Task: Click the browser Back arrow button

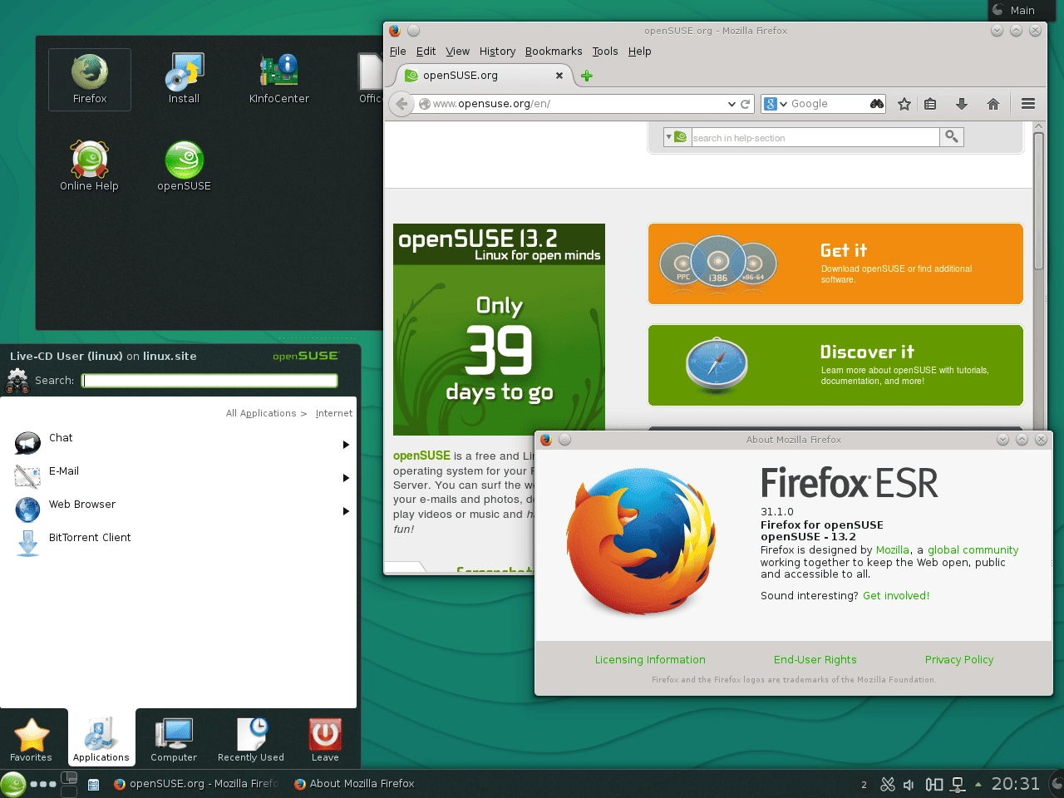Action: pos(401,104)
